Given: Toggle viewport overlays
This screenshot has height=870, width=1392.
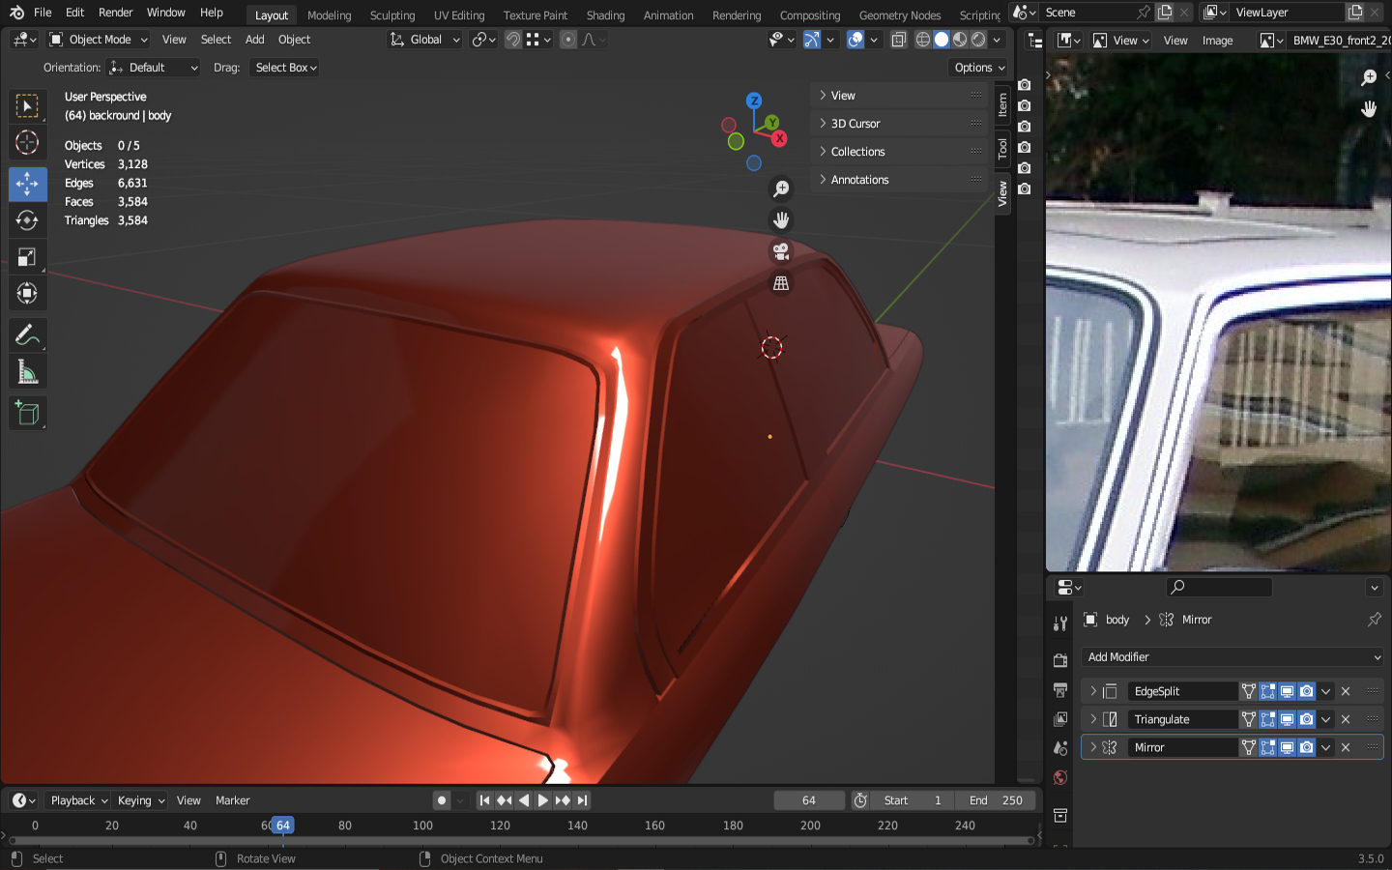Looking at the screenshot, I should point(855,40).
